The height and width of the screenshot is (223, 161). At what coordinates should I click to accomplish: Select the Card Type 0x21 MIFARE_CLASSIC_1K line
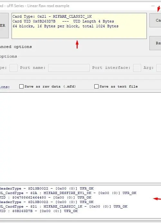(x=52, y=16)
